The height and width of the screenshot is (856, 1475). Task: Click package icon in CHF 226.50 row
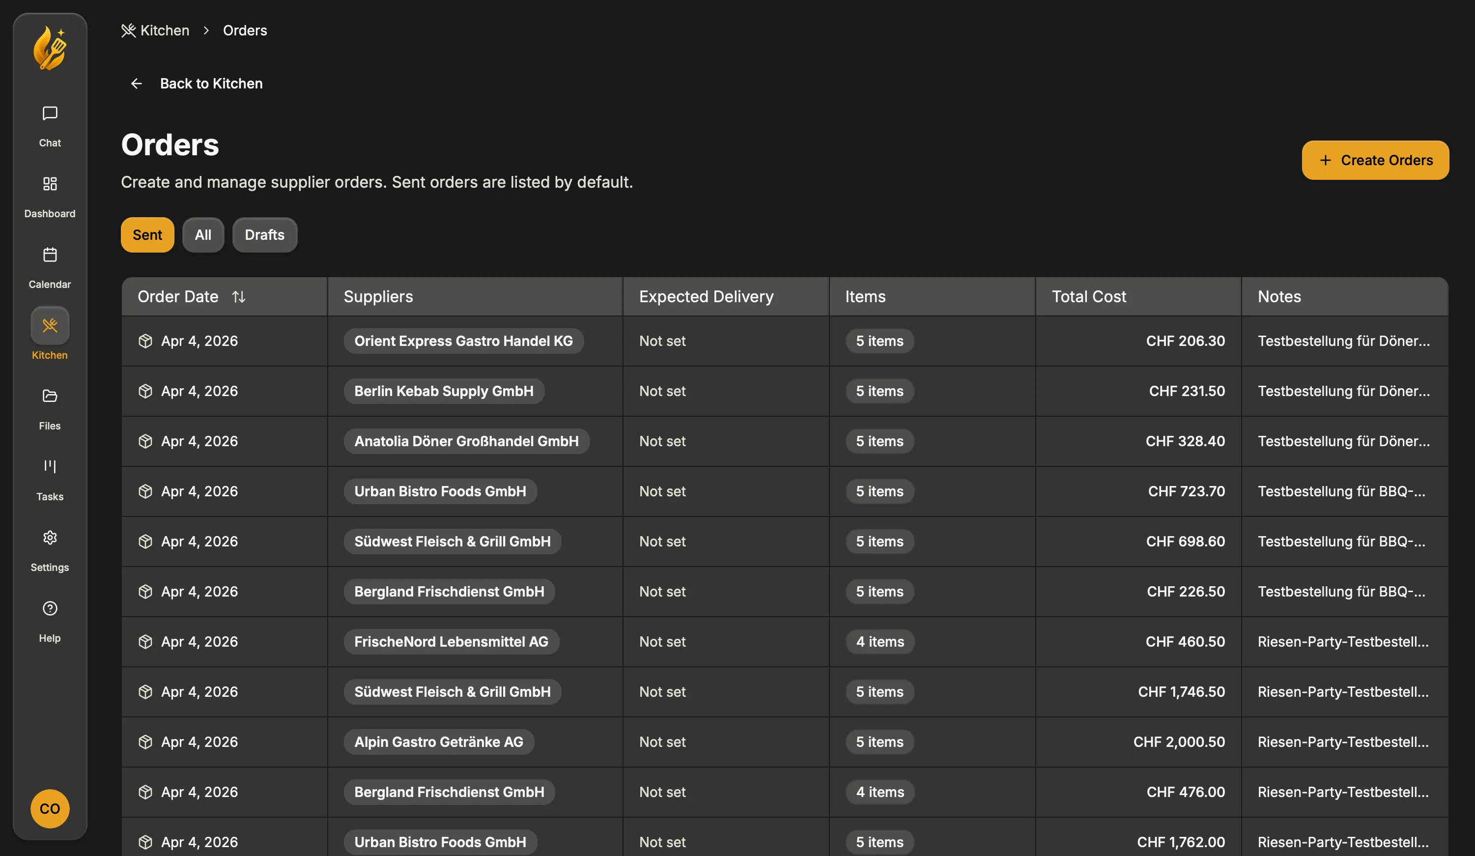coord(145,591)
